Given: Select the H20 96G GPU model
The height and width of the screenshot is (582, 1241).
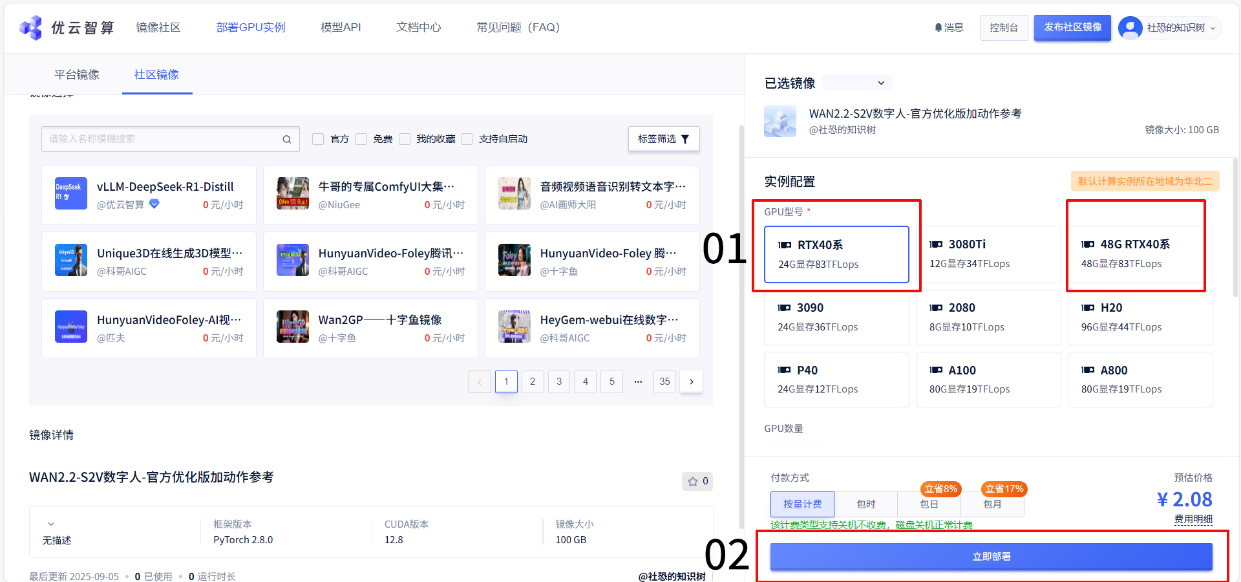Looking at the screenshot, I should (1140, 317).
